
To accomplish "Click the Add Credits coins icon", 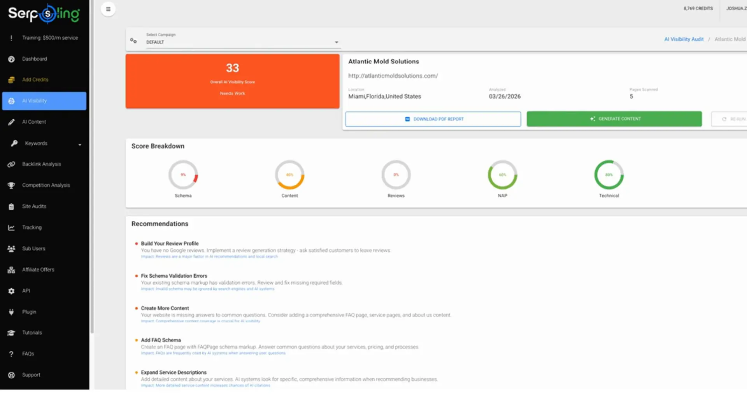I will (x=11, y=79).
